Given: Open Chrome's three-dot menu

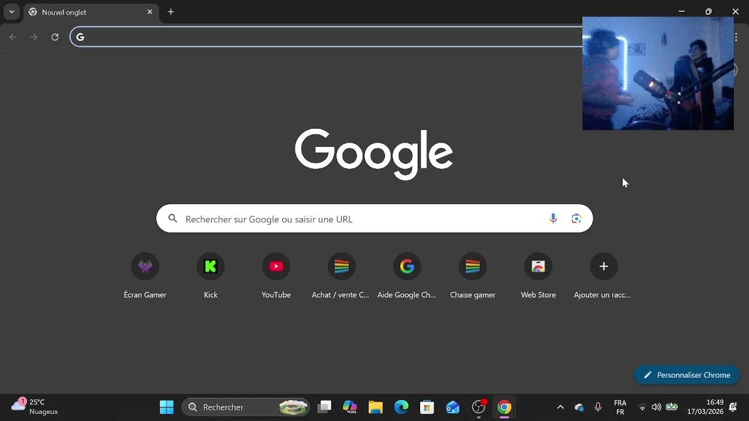Looking at the screenshot, I should click(736, 37).
